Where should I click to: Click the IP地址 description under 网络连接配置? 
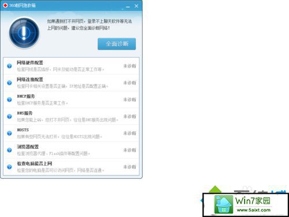coord(62,86)
